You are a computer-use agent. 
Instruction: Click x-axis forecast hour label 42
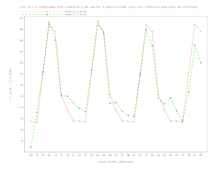tap(116, 155)
